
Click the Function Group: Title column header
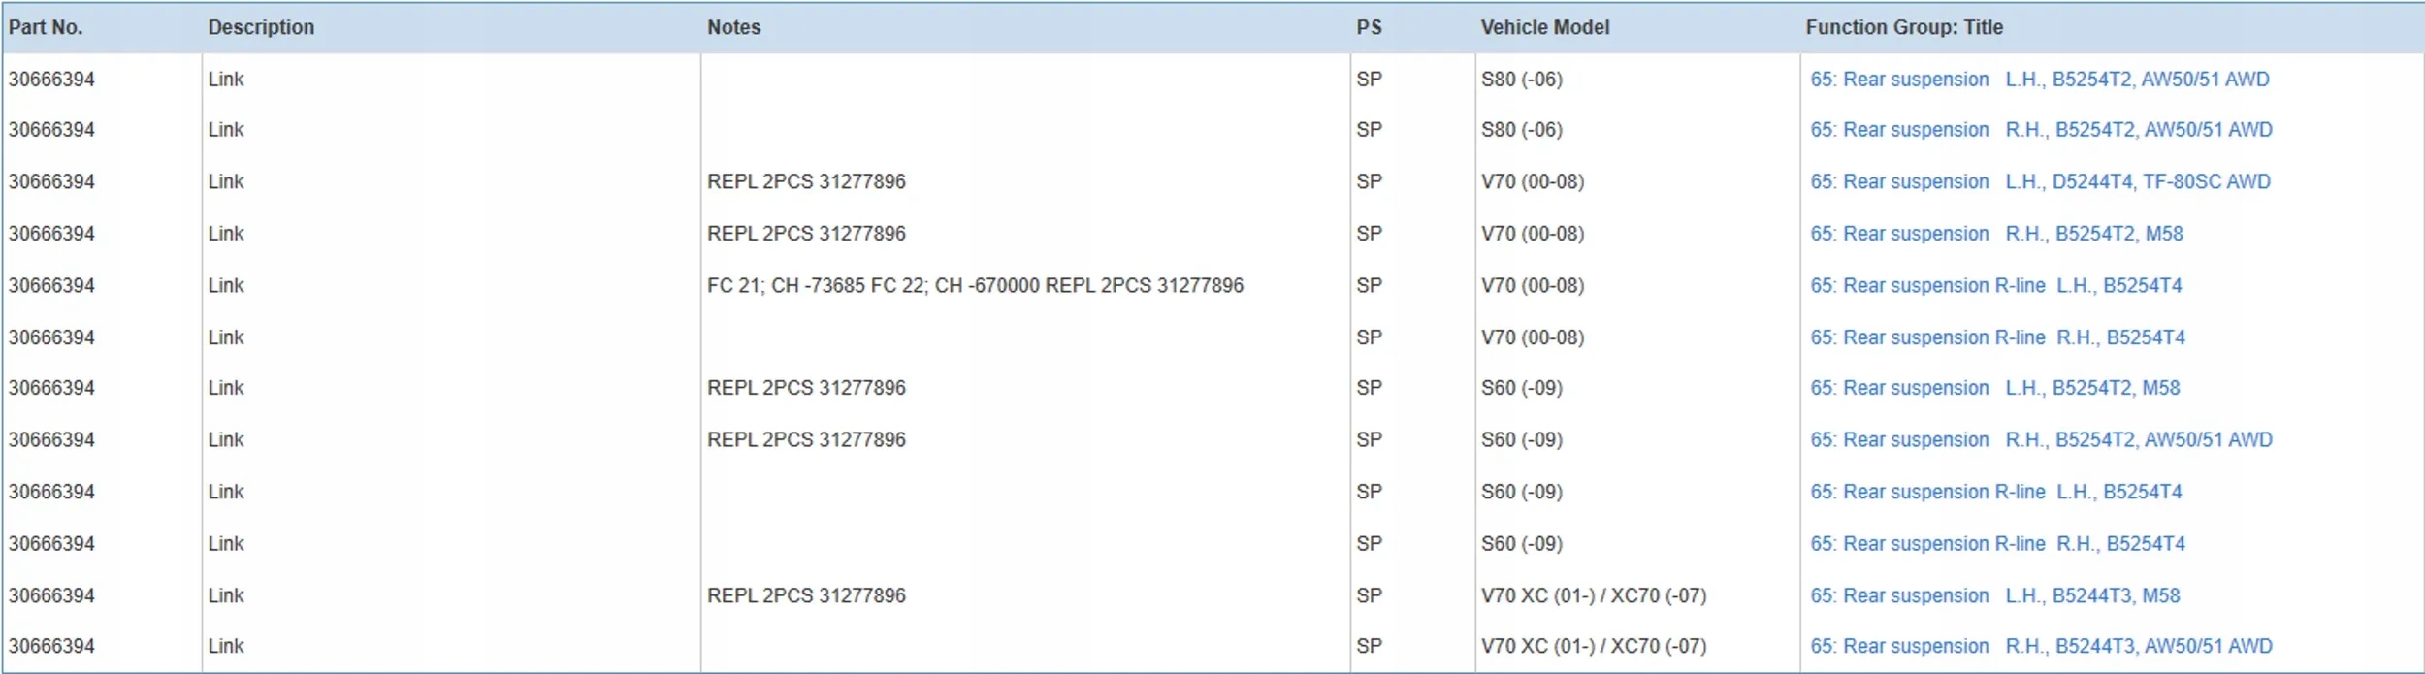point(1903,27)
